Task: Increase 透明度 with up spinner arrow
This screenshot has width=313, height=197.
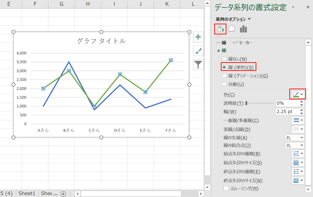Action: [302, 101]
